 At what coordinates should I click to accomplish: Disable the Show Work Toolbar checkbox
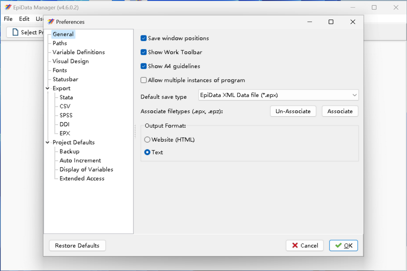[144, 52]
